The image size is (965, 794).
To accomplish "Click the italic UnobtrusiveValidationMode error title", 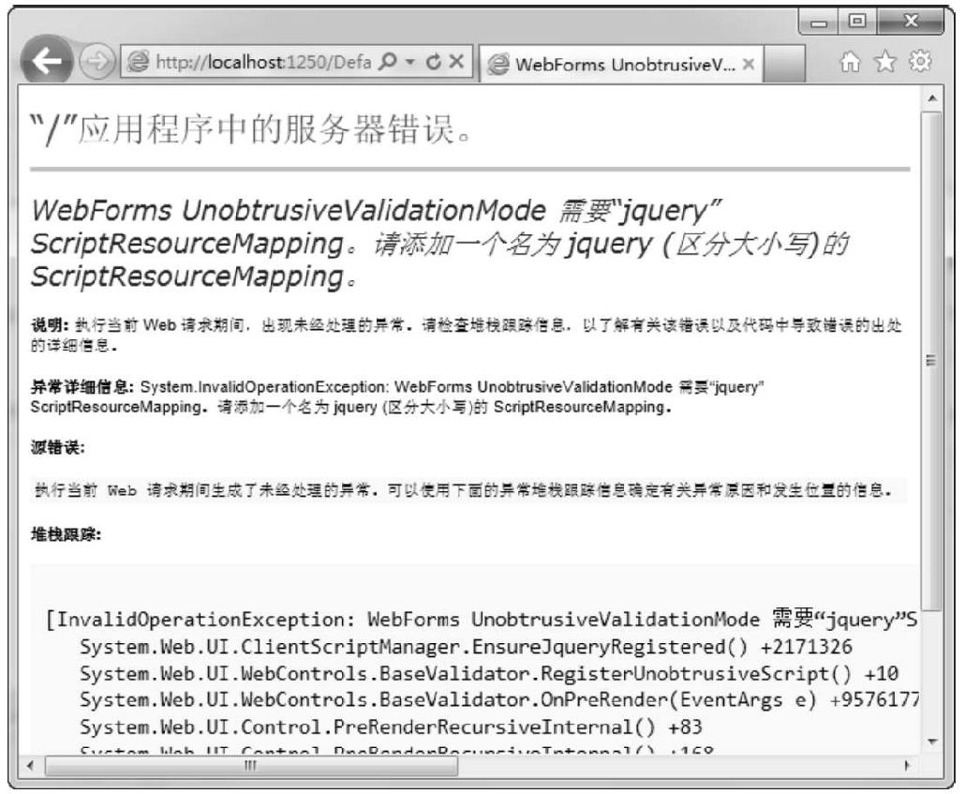I will pos(440,244).
